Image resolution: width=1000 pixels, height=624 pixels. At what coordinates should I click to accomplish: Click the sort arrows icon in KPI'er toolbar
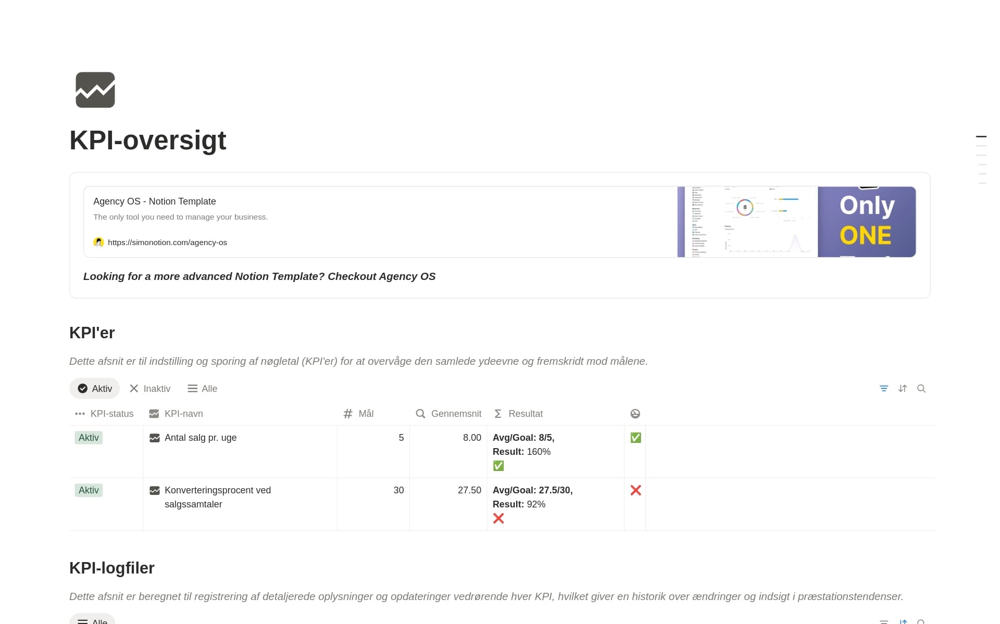(x=903, y=389)
